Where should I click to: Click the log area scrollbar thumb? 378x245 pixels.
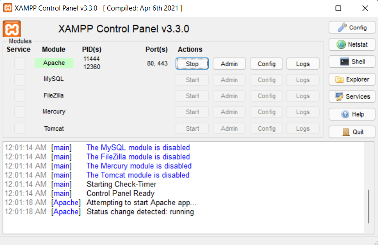[x=368, y=207]
